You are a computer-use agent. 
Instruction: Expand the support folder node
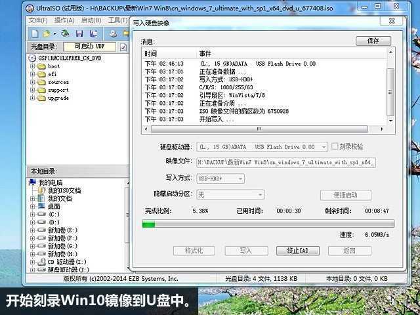(33, 91)
